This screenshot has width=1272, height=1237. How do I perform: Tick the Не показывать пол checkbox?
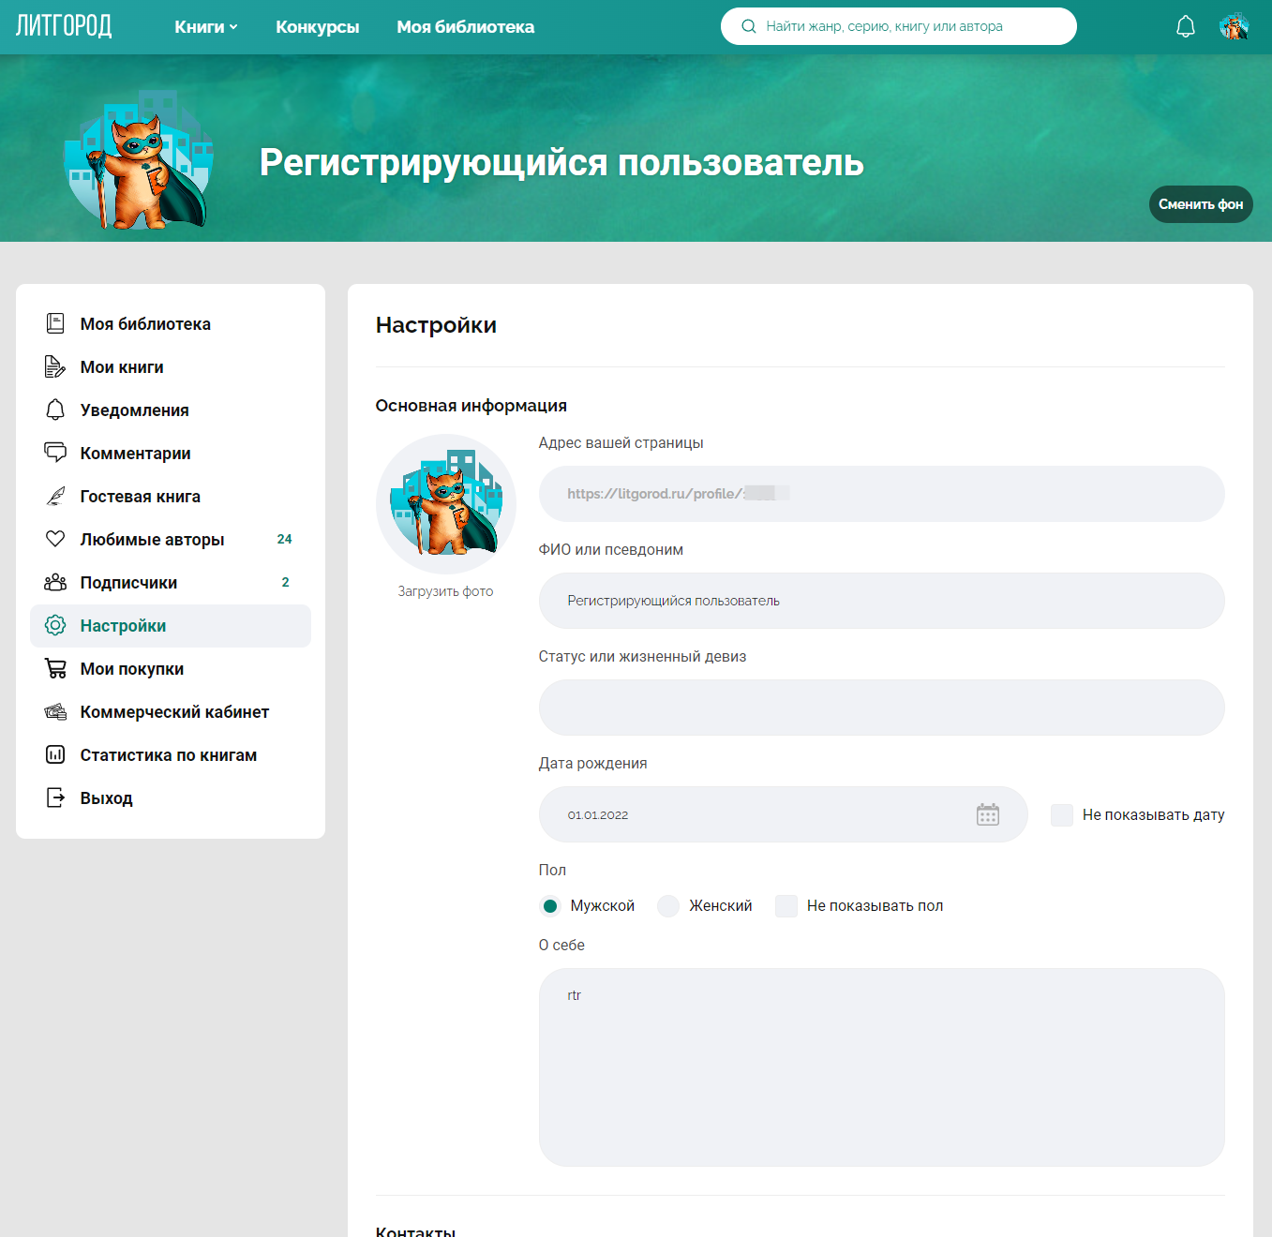pyautogui.click(x=786, y=905)
